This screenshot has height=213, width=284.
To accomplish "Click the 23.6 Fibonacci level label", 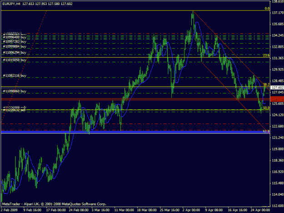I will coord(266,55).
